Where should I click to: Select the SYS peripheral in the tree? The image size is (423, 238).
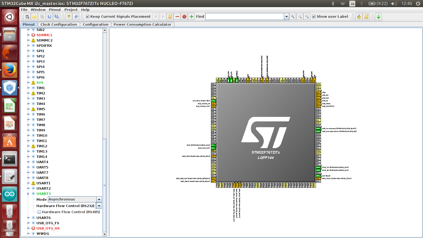click(x=40, y=83)
